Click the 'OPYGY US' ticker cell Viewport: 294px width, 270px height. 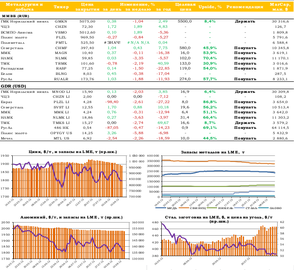pos(61,133)
